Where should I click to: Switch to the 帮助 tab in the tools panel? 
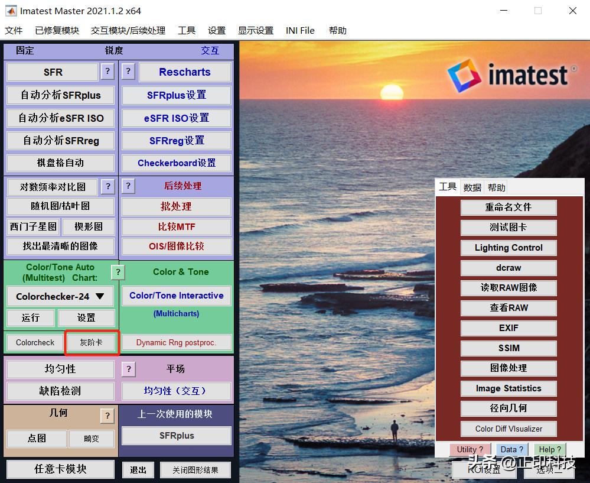(496, 187)
